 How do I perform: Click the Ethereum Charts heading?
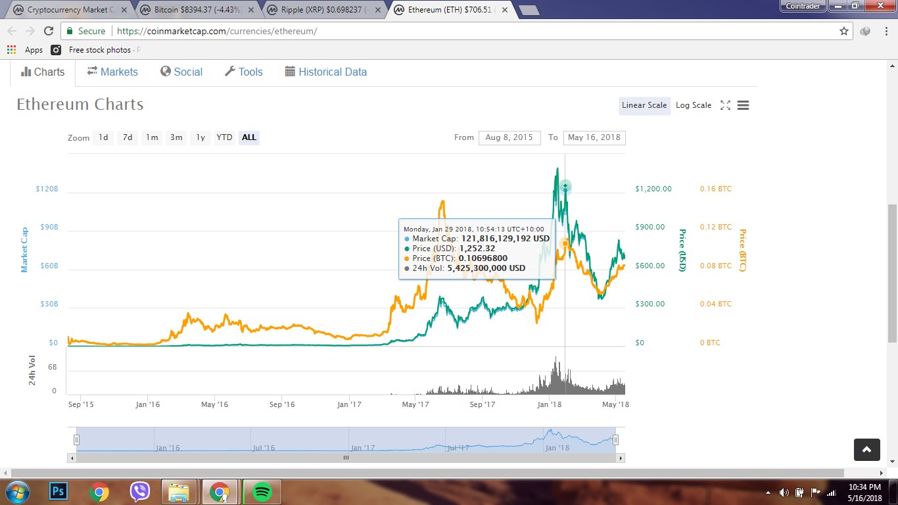point(80,105)
